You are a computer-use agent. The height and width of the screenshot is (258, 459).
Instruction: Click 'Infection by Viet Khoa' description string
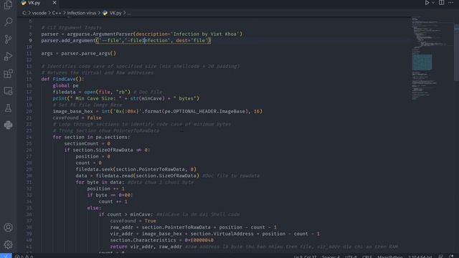[x=205, y=34]
